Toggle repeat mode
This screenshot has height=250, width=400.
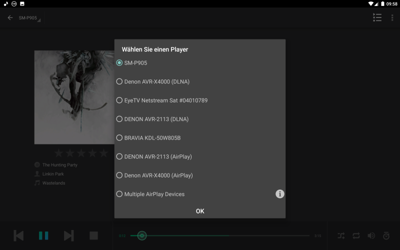[356, 235]
